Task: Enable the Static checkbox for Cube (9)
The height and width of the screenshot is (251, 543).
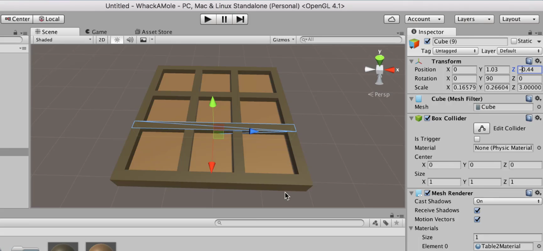Action: (513, 41)
